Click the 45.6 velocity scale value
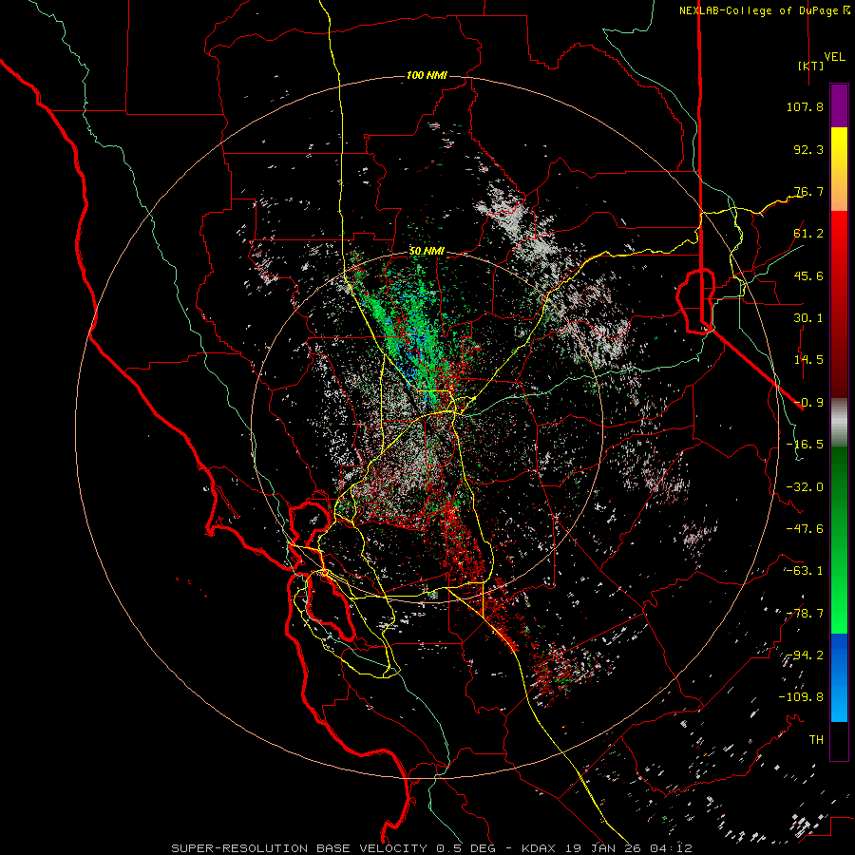This screenshot has height=855, width=855. click(x=808, y=275)
